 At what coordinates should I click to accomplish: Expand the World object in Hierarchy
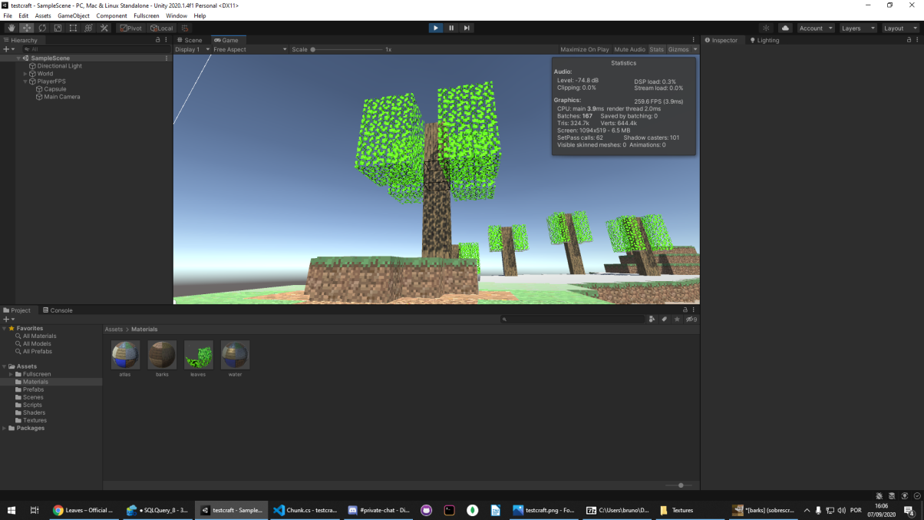point(25,74)
